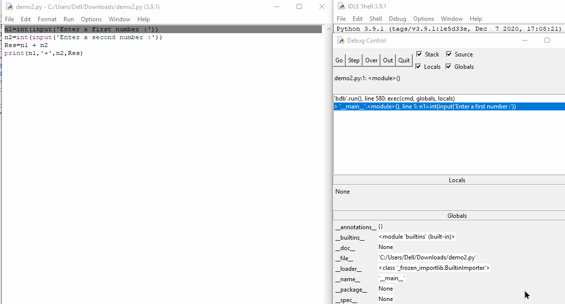The image size is (565, 304).
Task: Click the Over debugger button
Action: tap(371, 60)
